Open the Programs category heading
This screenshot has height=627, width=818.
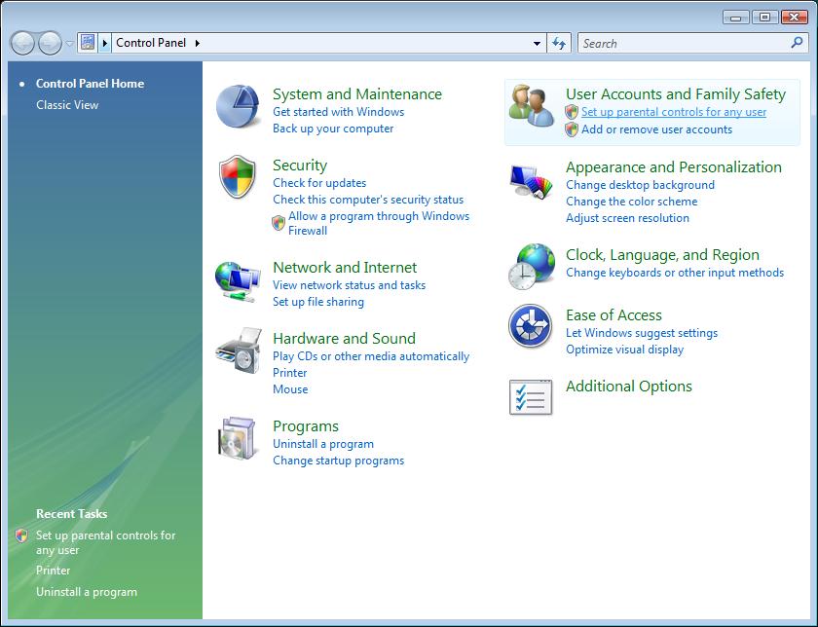pyautogui.click(x=306, y=425)
